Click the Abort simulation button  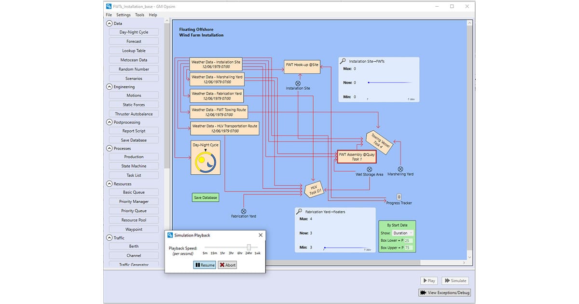click(227, 265)
